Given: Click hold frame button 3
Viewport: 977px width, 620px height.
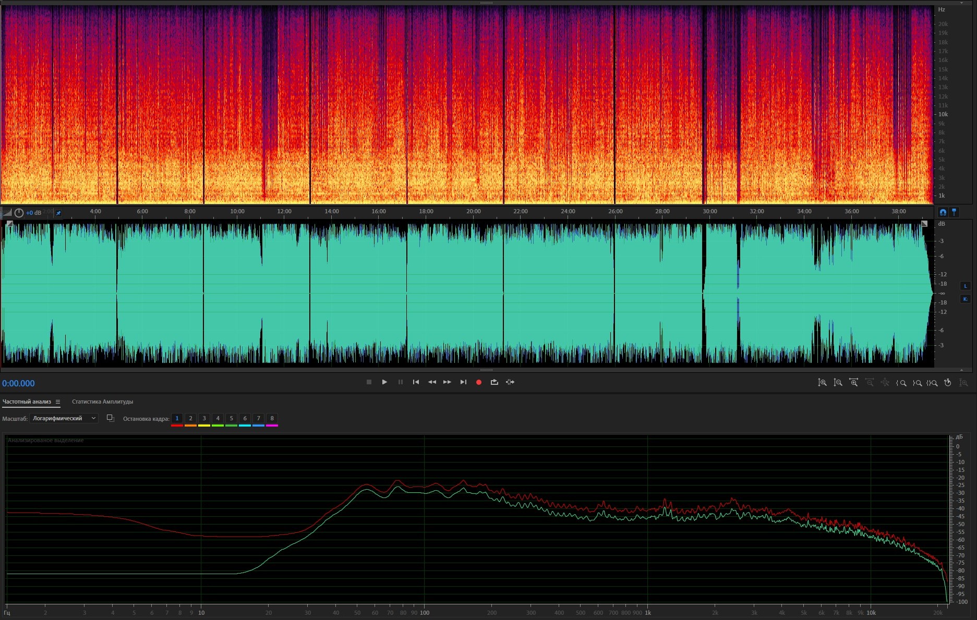Looking at the screenshot, I should (204, 418).
